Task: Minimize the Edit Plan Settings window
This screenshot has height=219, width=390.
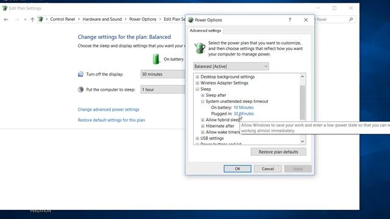Action: click(x=318, y=8)
